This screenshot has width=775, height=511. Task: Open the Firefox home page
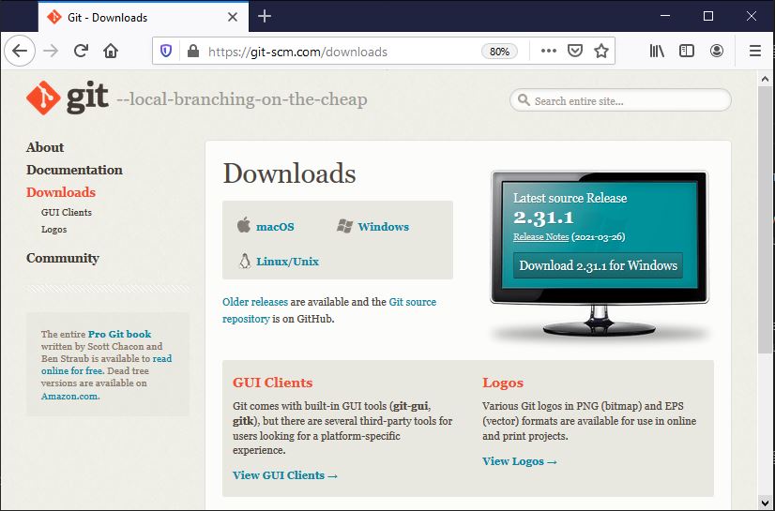(x=111, y=51)
